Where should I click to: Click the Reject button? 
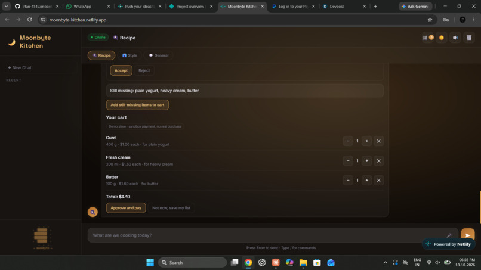coord(144,70)
